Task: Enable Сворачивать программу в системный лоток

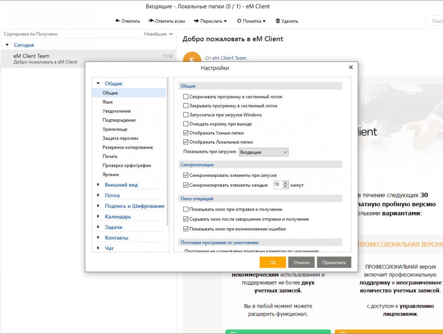Action: click(x=186, y=97)
